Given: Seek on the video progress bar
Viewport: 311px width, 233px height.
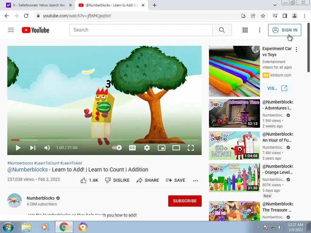Looking at the screenshot, I should point(104,140).
